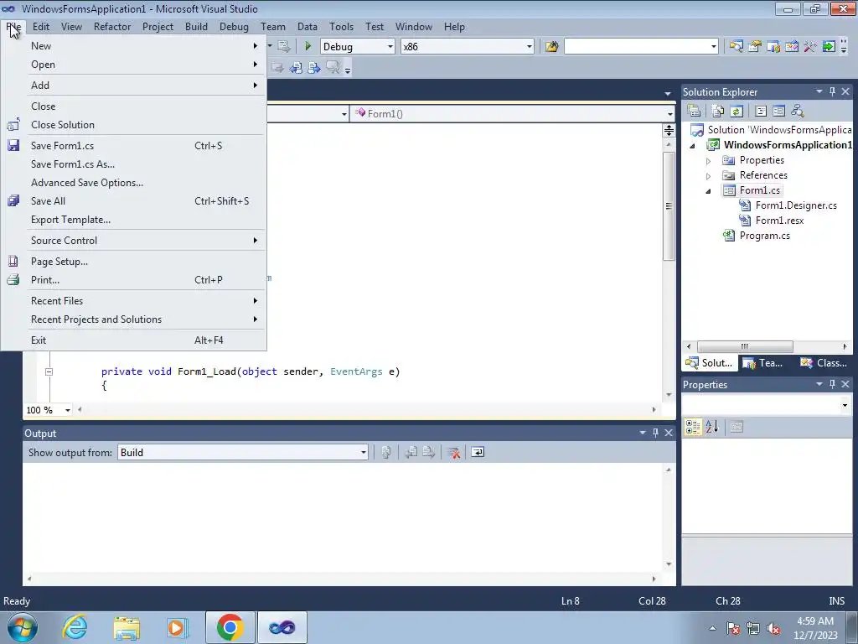Click the Find text input box
This screenshot has width=858, height=644.
coord(637,47)
